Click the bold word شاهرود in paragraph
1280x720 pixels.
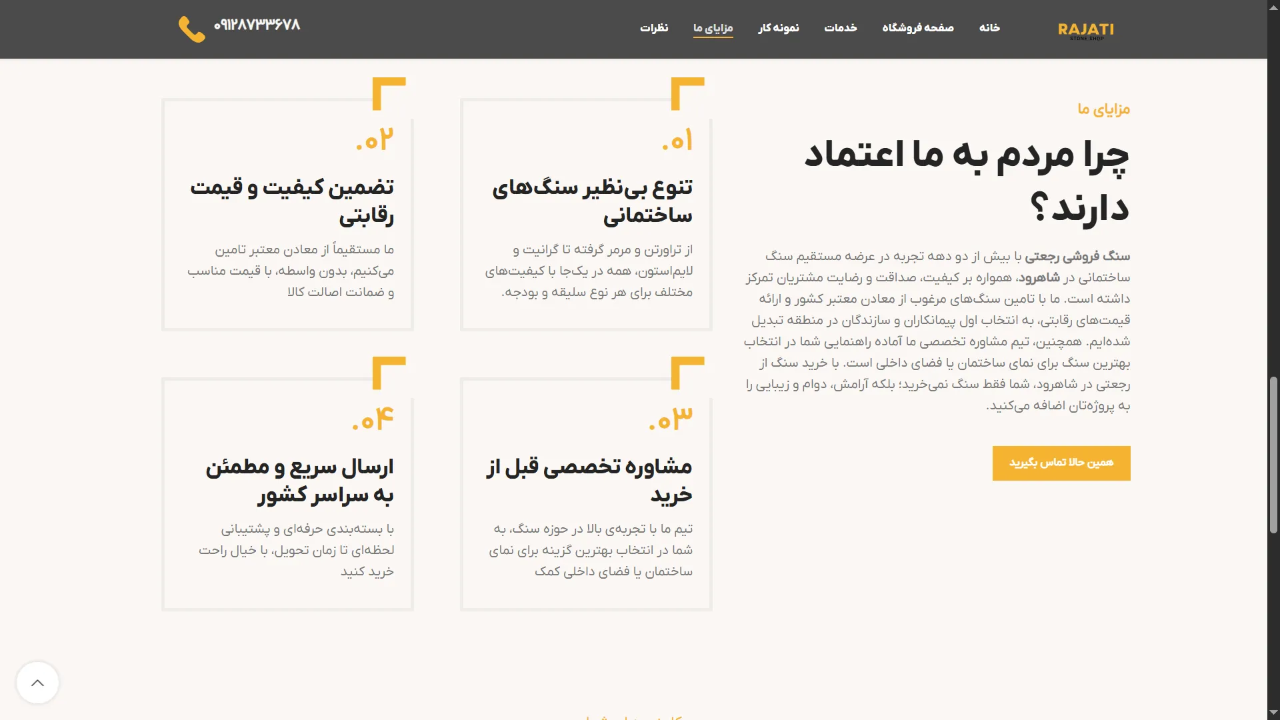(1039, 277)
